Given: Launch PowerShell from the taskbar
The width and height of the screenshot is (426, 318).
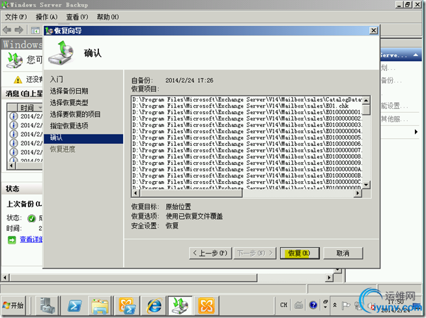Looking at the screenshot, I should tap(74, 306).
